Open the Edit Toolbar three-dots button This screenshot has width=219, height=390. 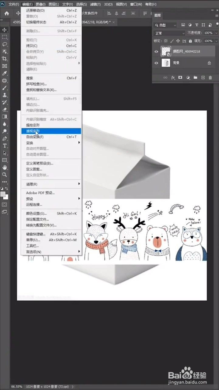click(x=5, y=182)
